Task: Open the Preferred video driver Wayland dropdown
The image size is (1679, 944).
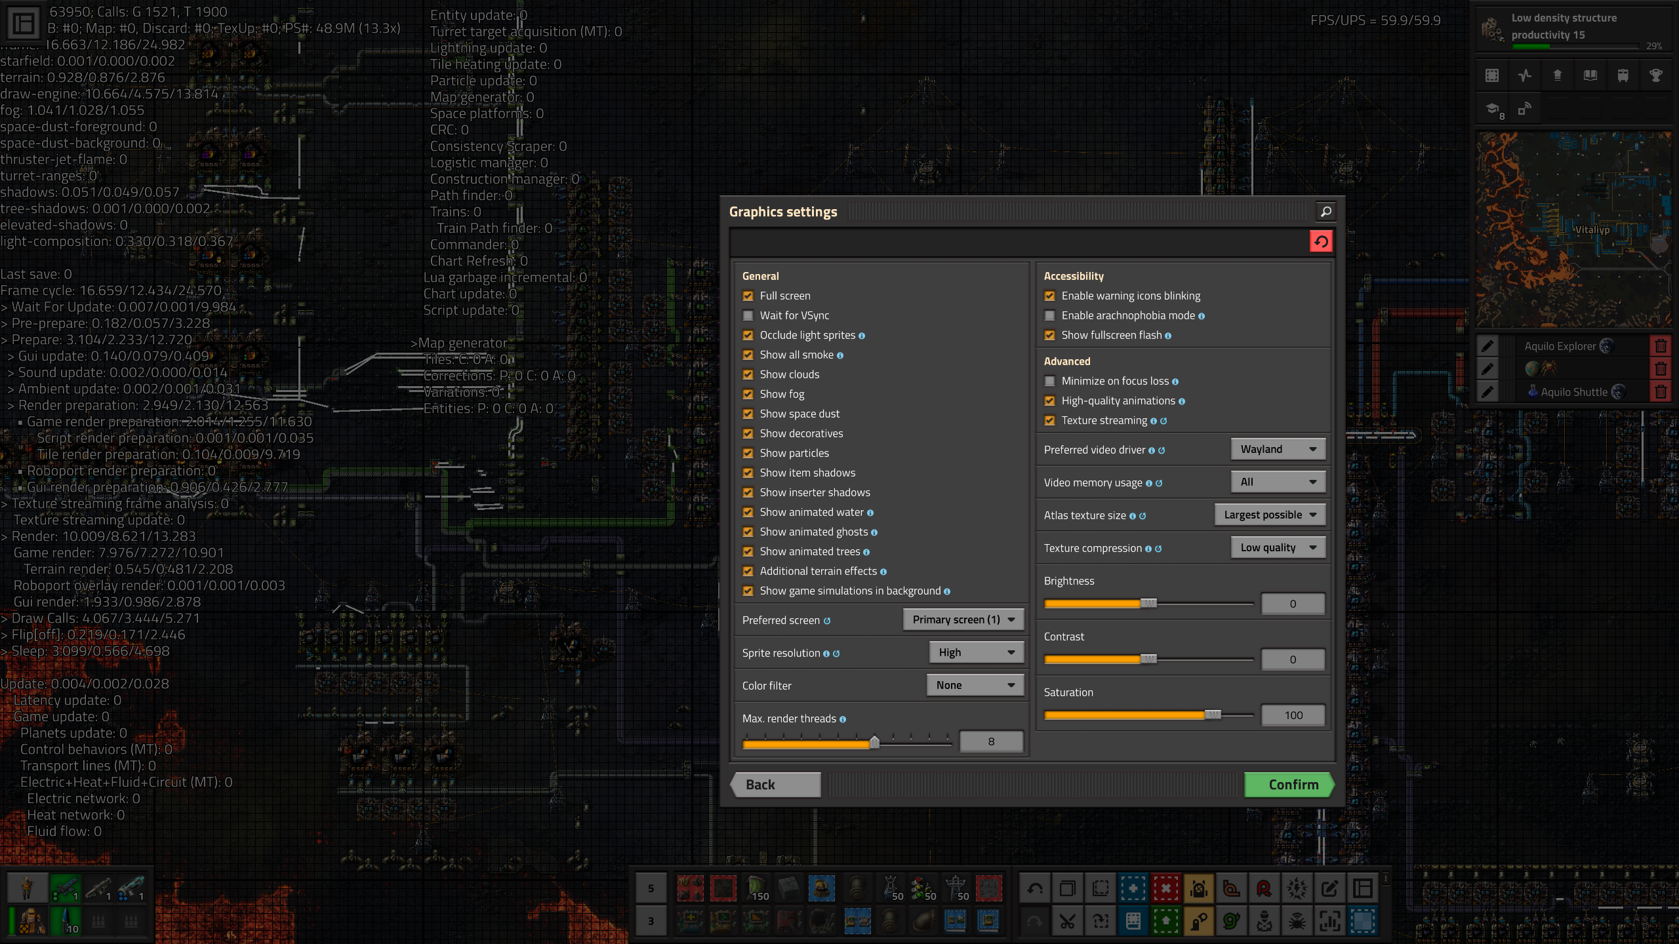Action: click(x=1278, y=449)
